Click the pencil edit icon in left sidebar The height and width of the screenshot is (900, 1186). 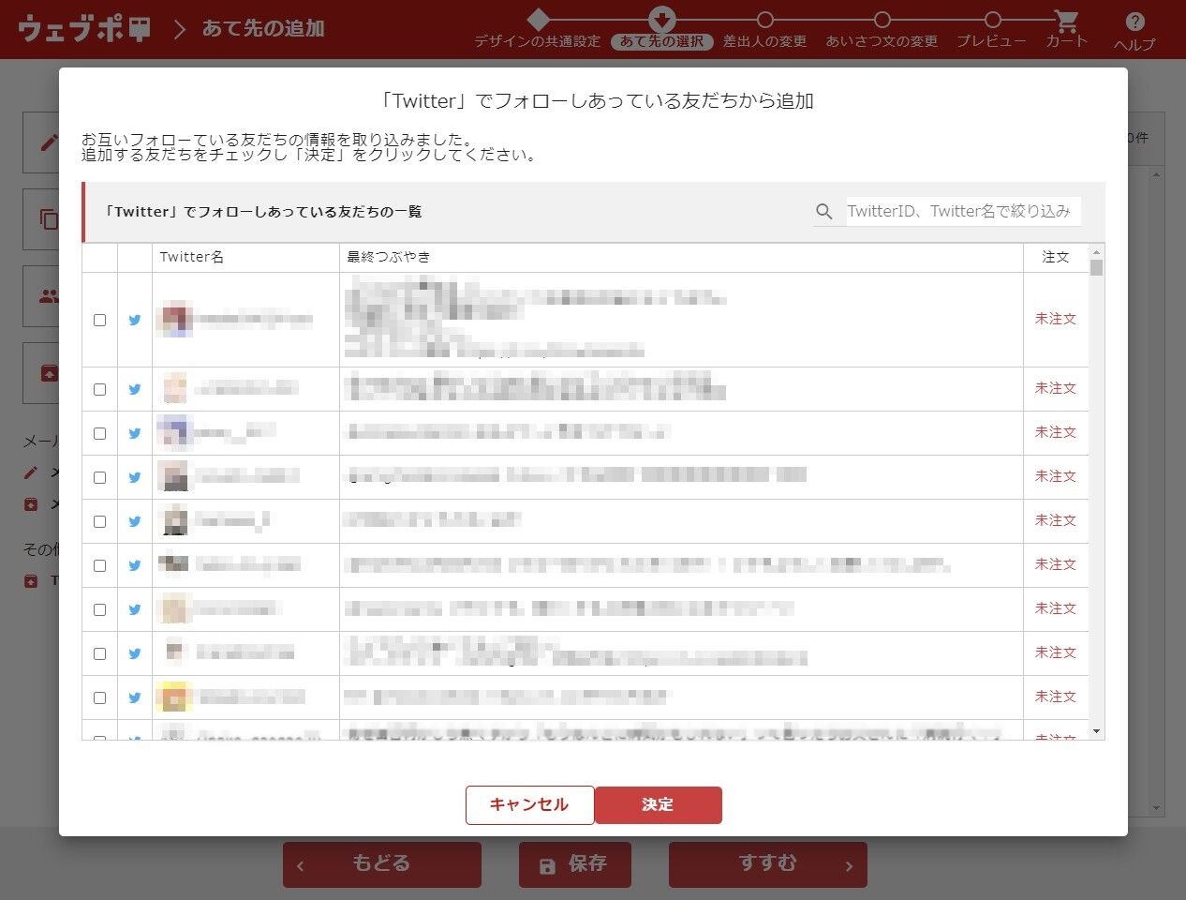point(49,142)
